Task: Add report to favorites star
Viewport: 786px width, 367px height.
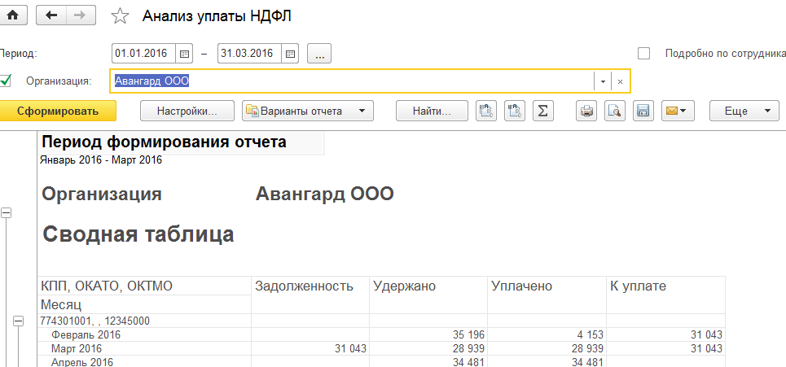Action: click(120, 16)
